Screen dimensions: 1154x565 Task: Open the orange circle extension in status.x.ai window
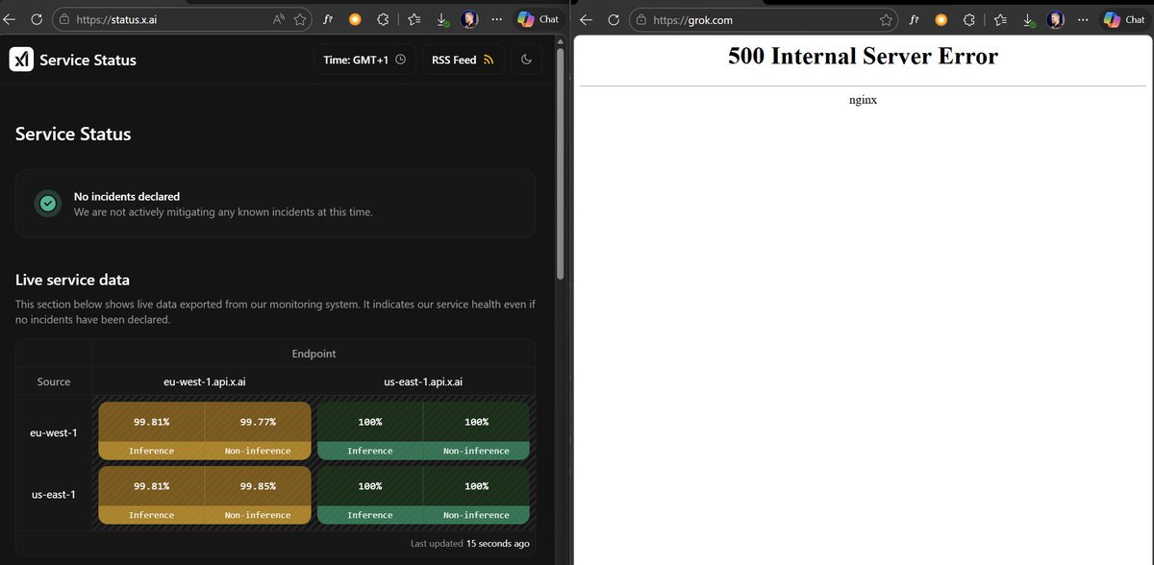tap(355, 19)
